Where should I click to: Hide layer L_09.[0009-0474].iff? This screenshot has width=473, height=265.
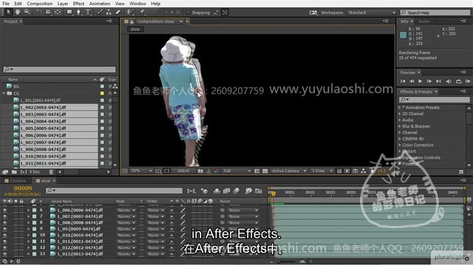click(5, 229)
